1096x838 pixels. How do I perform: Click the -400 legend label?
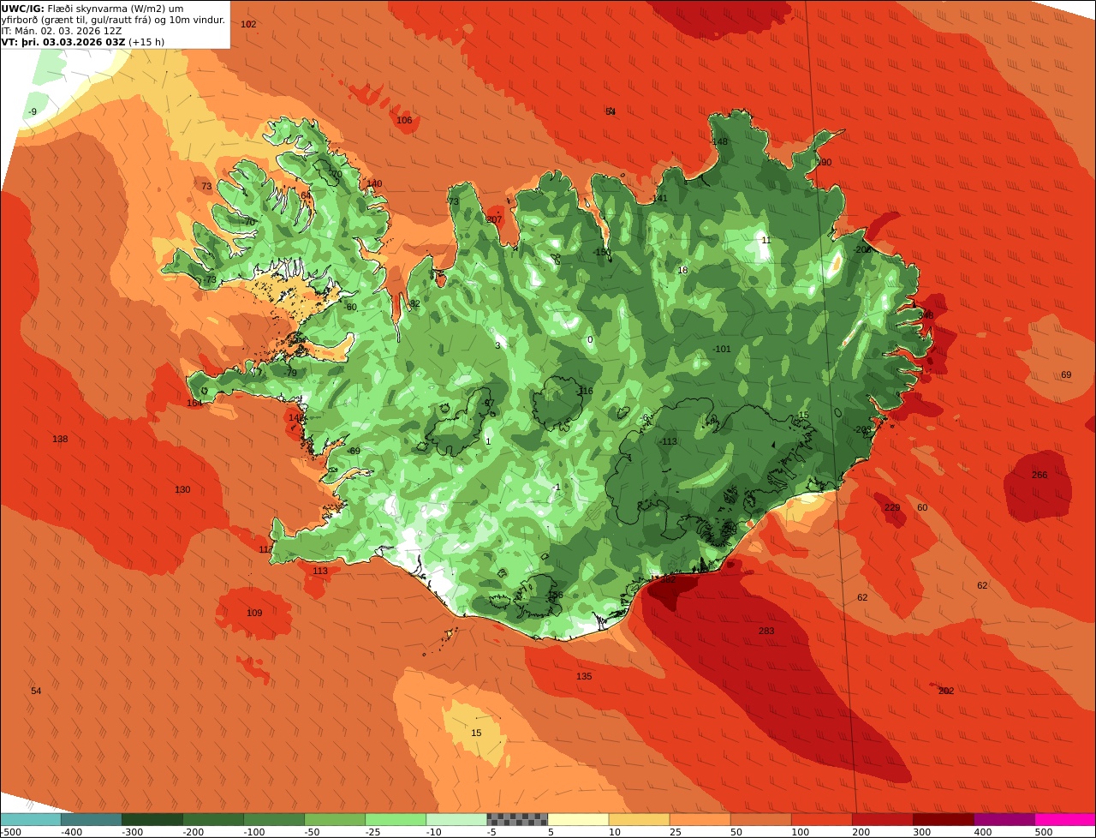click(72, 832)
